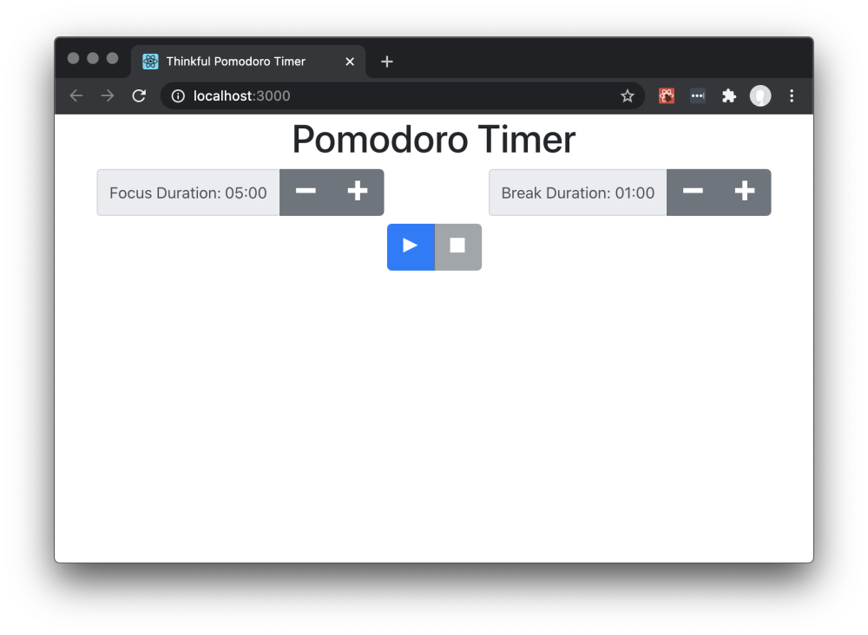868x635 pixels.
Task: Click the Focus Duration: 05:00 label
Action: pyautogui.click(x=188, y=193)
